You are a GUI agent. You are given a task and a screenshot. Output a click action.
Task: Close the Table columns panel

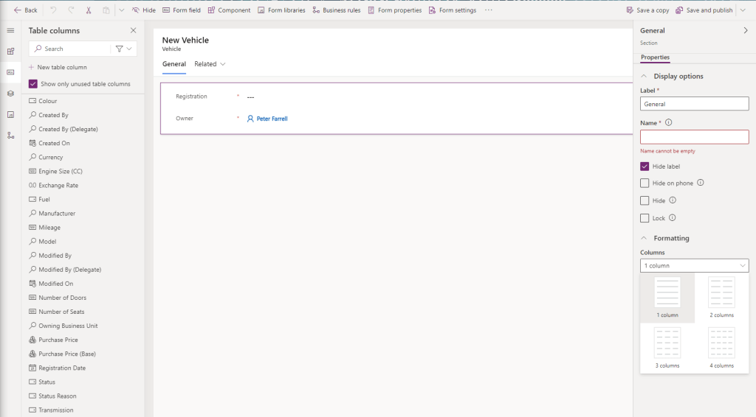tap(133, 30)
